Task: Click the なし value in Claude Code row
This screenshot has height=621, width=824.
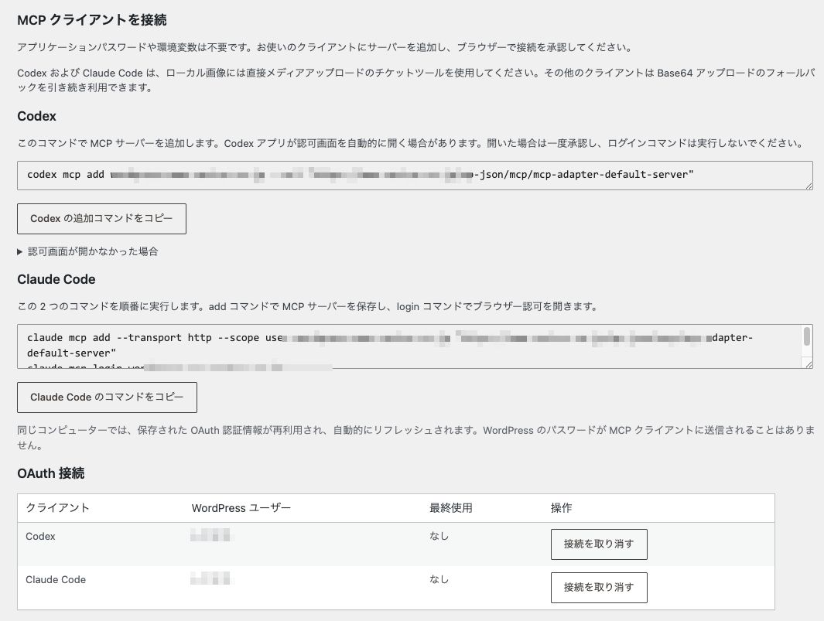Action: tap(439, 579)
